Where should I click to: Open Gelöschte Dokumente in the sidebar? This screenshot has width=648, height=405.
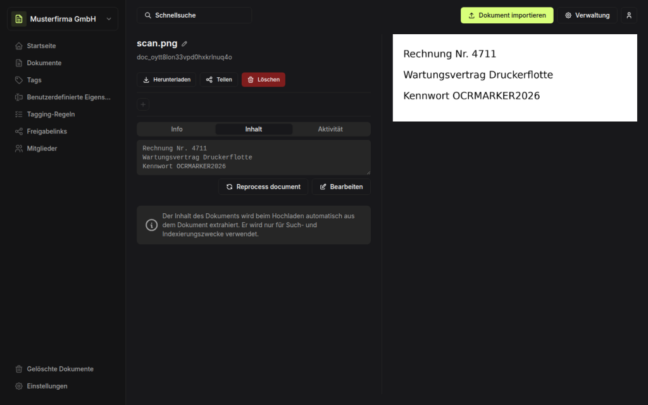[63, 369]
